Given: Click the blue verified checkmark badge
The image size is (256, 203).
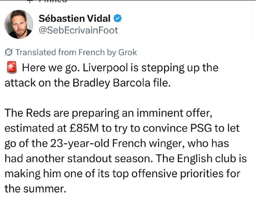Looking at the screenshot, I should 118,18.
